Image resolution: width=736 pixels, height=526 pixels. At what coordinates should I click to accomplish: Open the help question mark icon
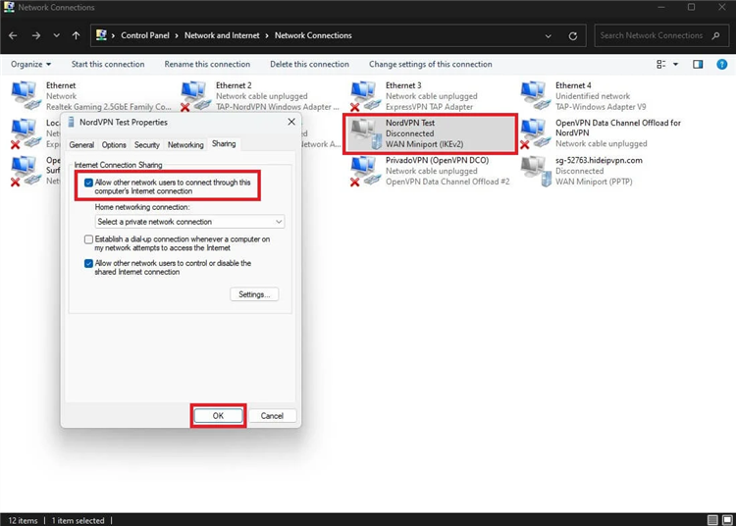point(721,65)
